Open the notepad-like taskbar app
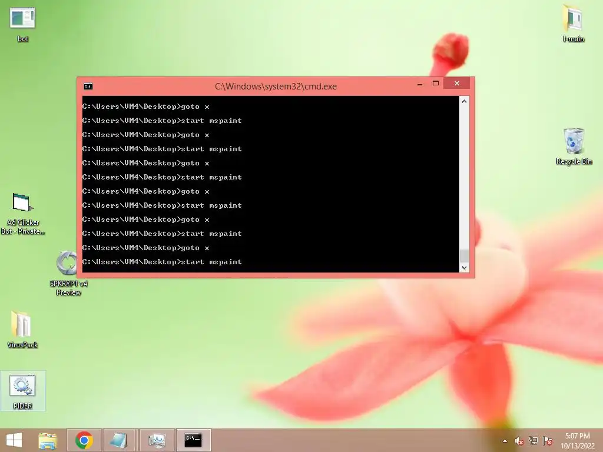Viewport: 603px width, 452px height. click(x=119, y=440)
